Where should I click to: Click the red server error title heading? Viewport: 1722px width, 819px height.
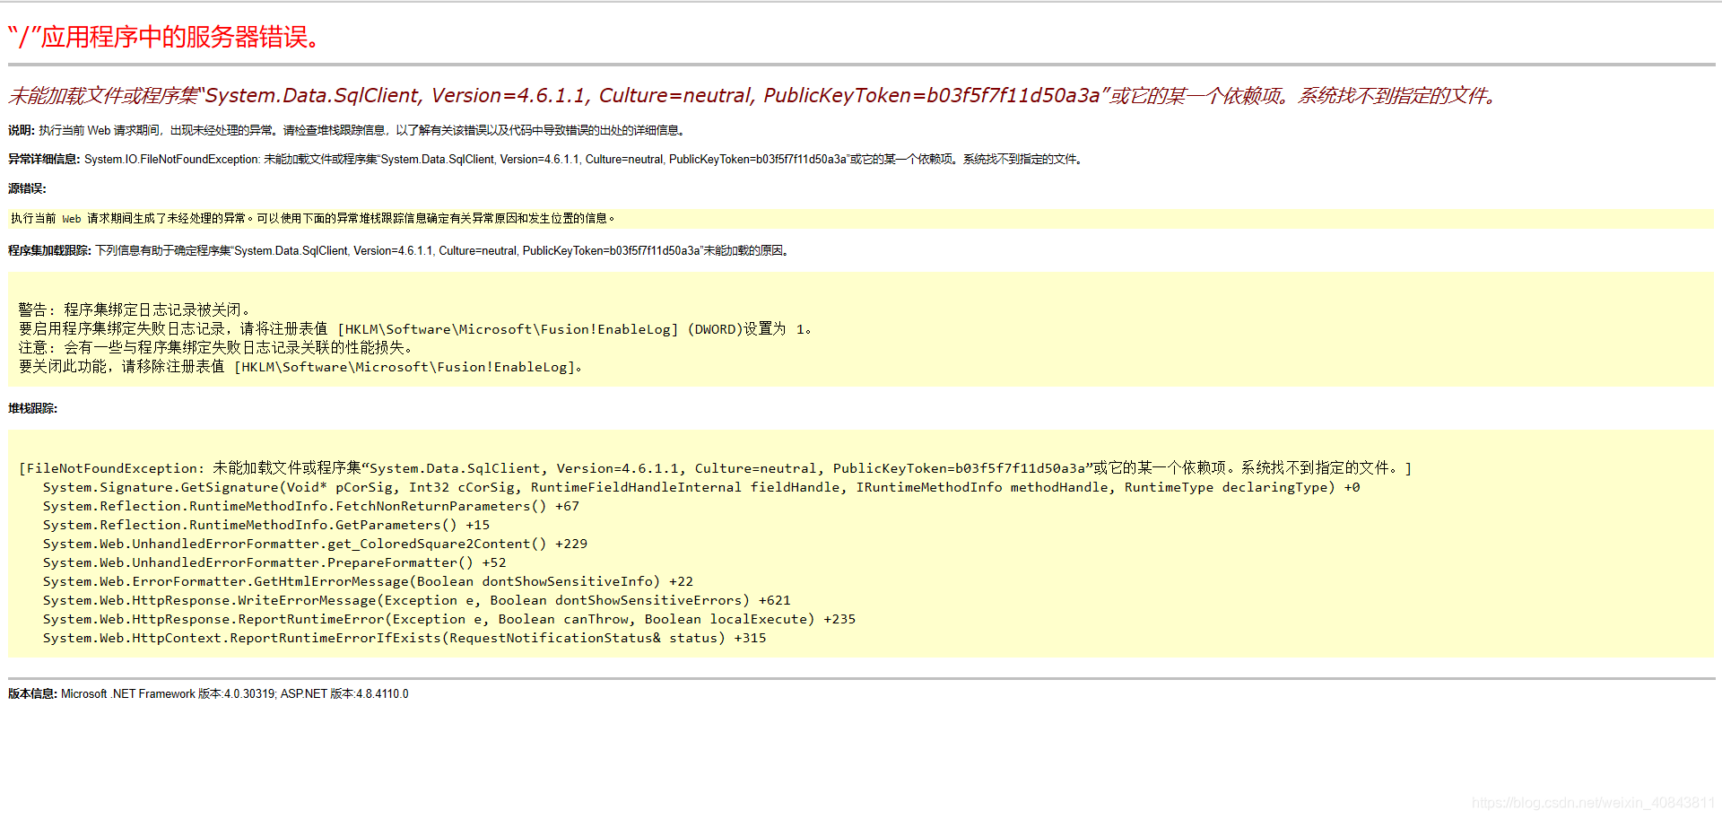161,38
